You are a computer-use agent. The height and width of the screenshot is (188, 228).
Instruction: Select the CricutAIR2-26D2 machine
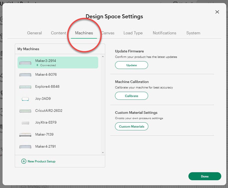pos(58,111)
